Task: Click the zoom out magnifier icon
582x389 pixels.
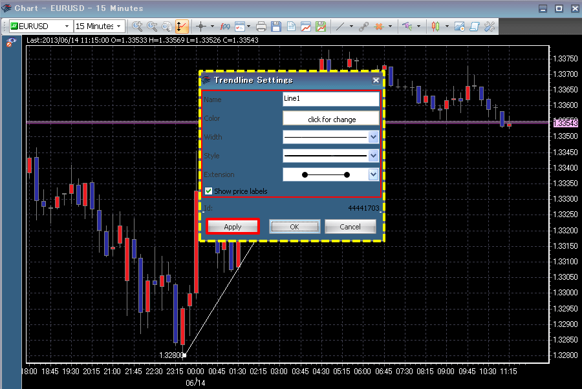Action: tap(152, 26)
